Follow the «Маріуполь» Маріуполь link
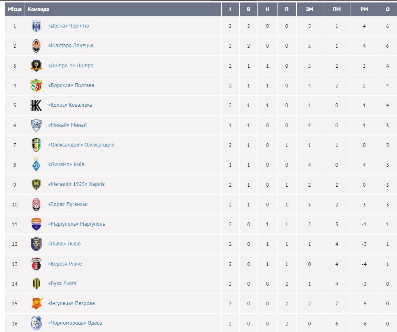The image size is (397, 332). [x=76, y=224]
